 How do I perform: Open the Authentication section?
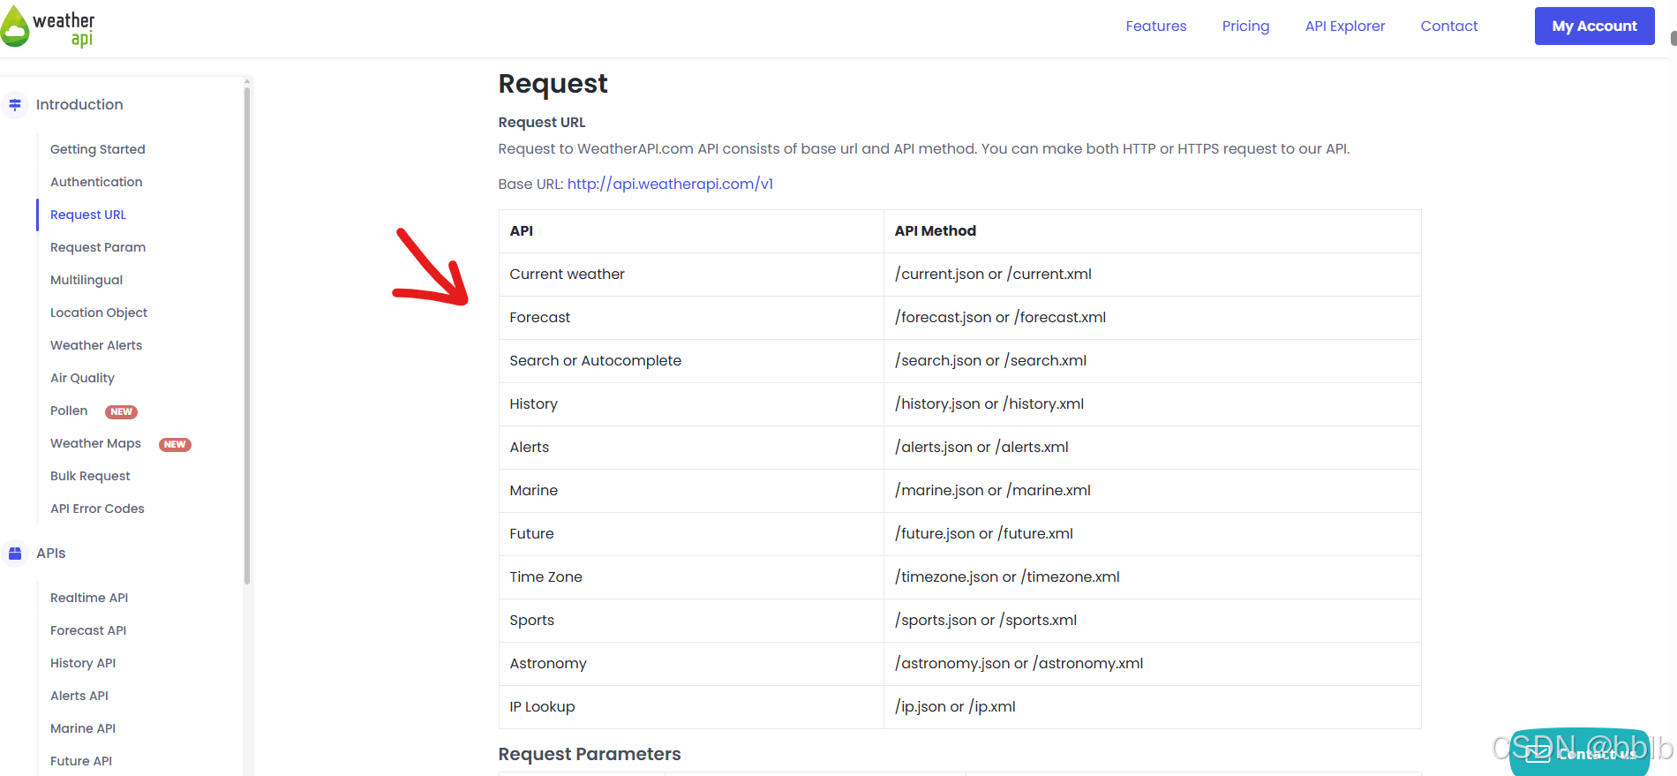coord(96,182)
